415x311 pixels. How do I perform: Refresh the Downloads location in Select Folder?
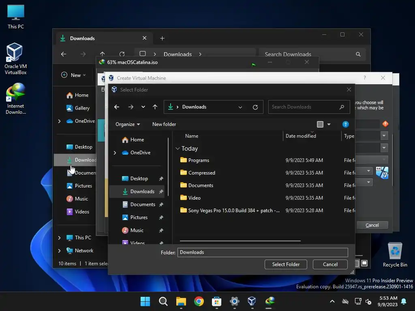pyautogui.click(x=255, y=107)
